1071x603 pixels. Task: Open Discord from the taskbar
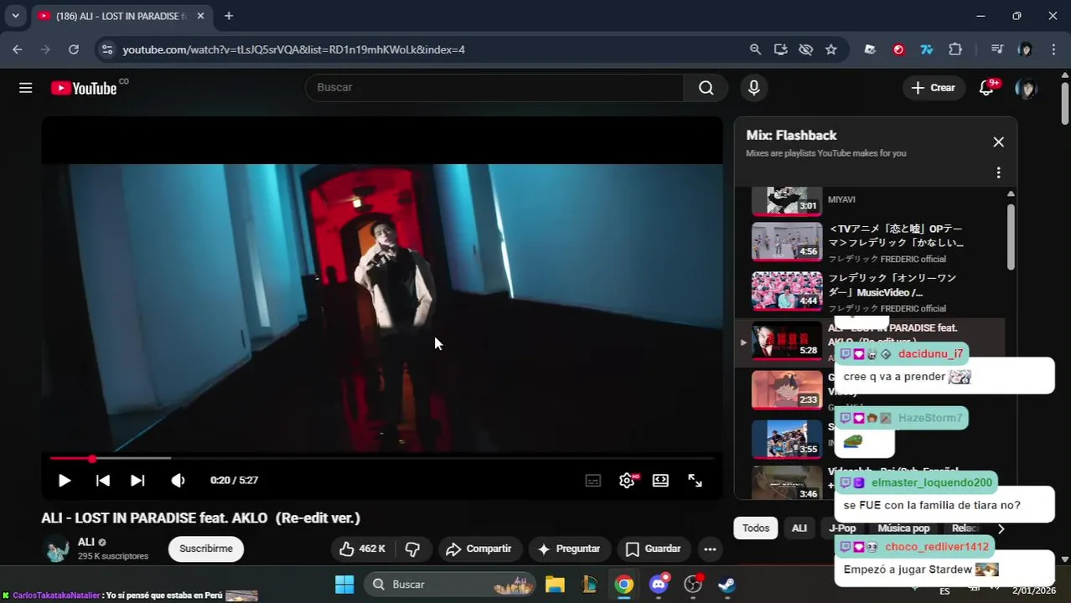pyautogui.click(x=660, y=585)
